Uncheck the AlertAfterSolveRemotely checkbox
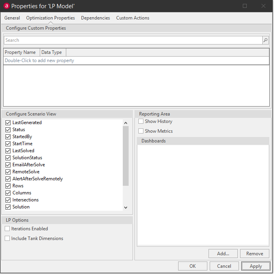This screenshot has width=274, height=274. 8,179
